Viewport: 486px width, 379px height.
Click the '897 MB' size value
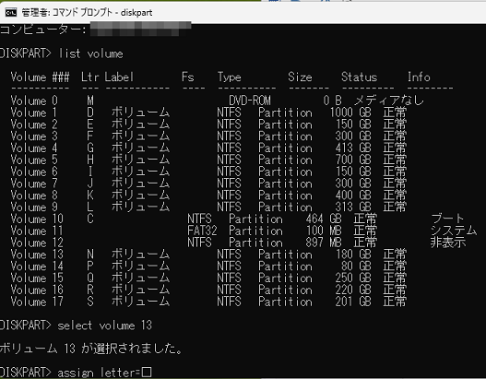coord(324,243)
